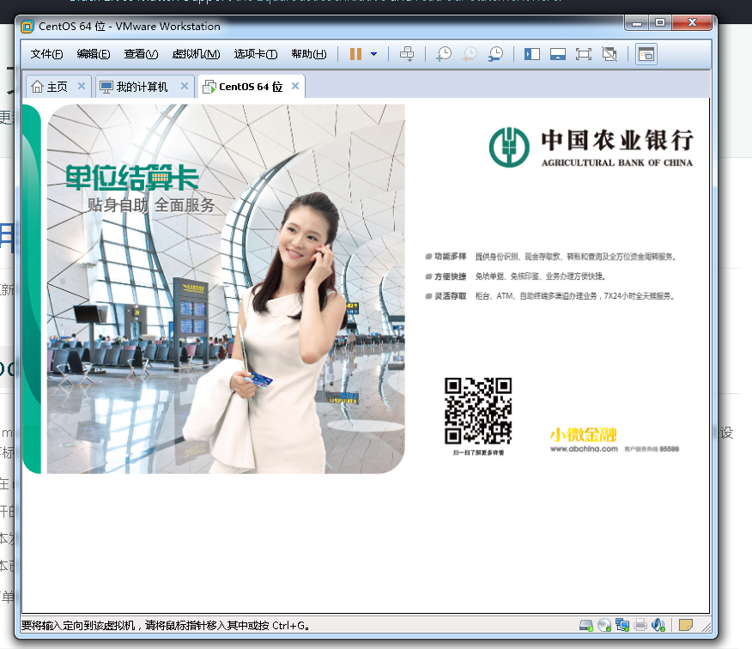Pause the running virtual machine

pos(355,54)
